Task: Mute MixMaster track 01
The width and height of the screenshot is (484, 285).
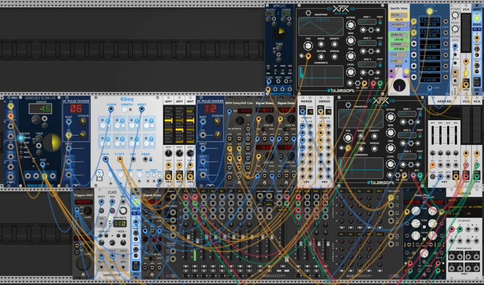Action: (x=185, y=266)
